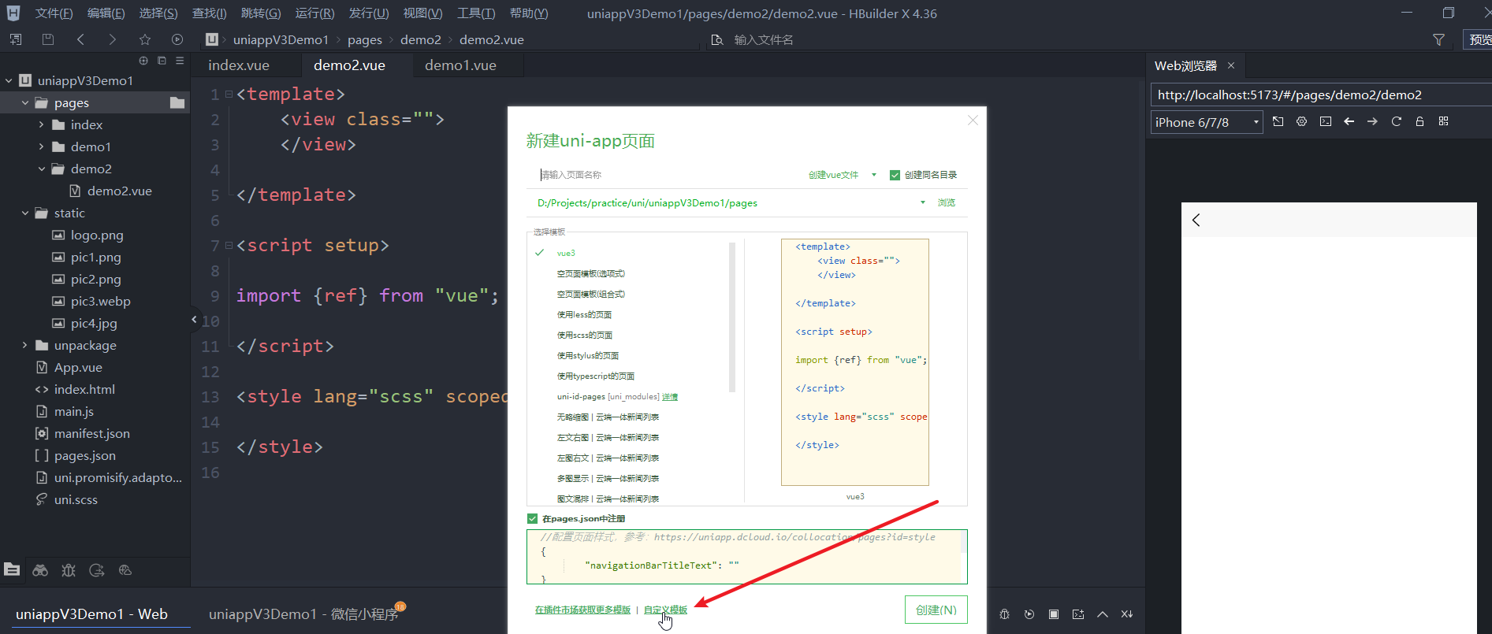Open browser console terminal icon

tap(1326, 121)
